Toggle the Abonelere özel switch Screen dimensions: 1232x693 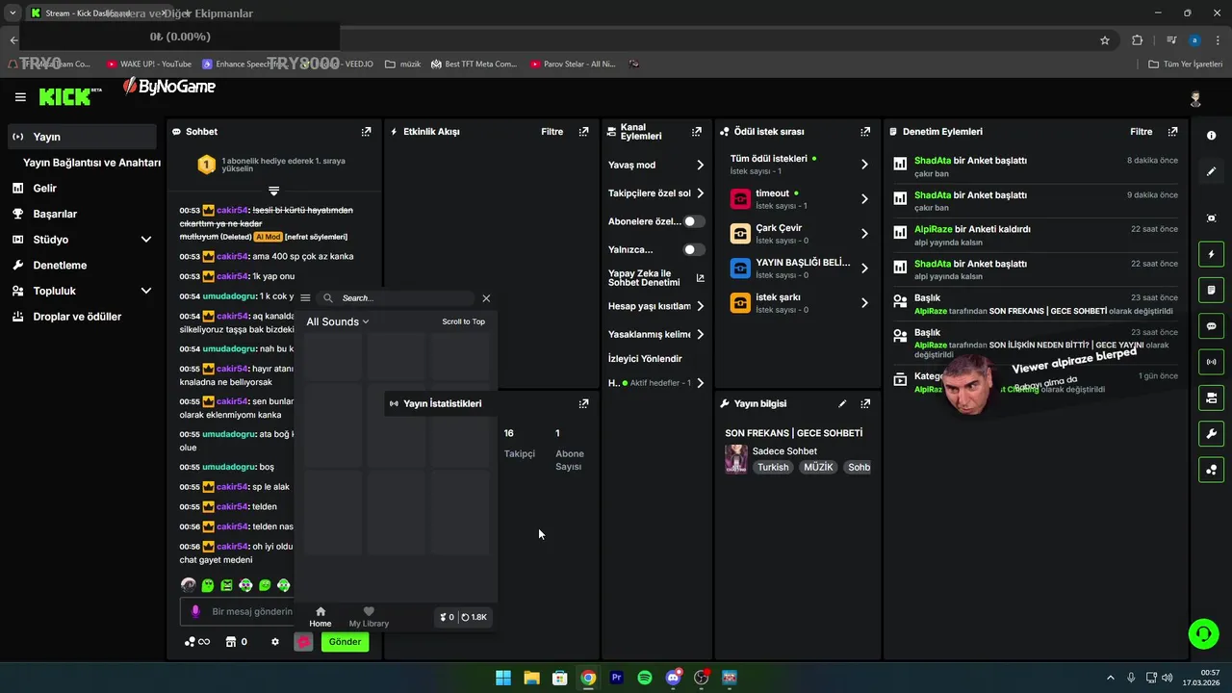(693, 221)
